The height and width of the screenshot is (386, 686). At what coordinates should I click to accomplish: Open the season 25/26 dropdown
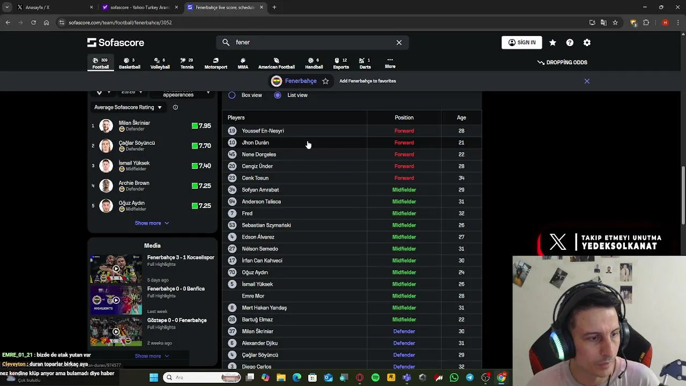pos(132,93)
